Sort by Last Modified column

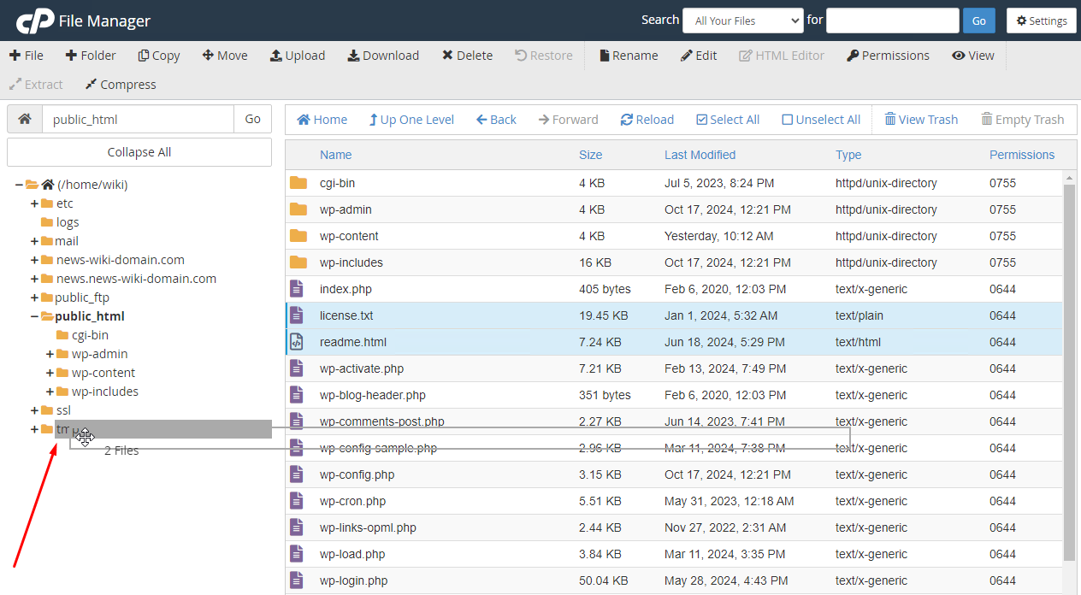(x=700, y=155)
